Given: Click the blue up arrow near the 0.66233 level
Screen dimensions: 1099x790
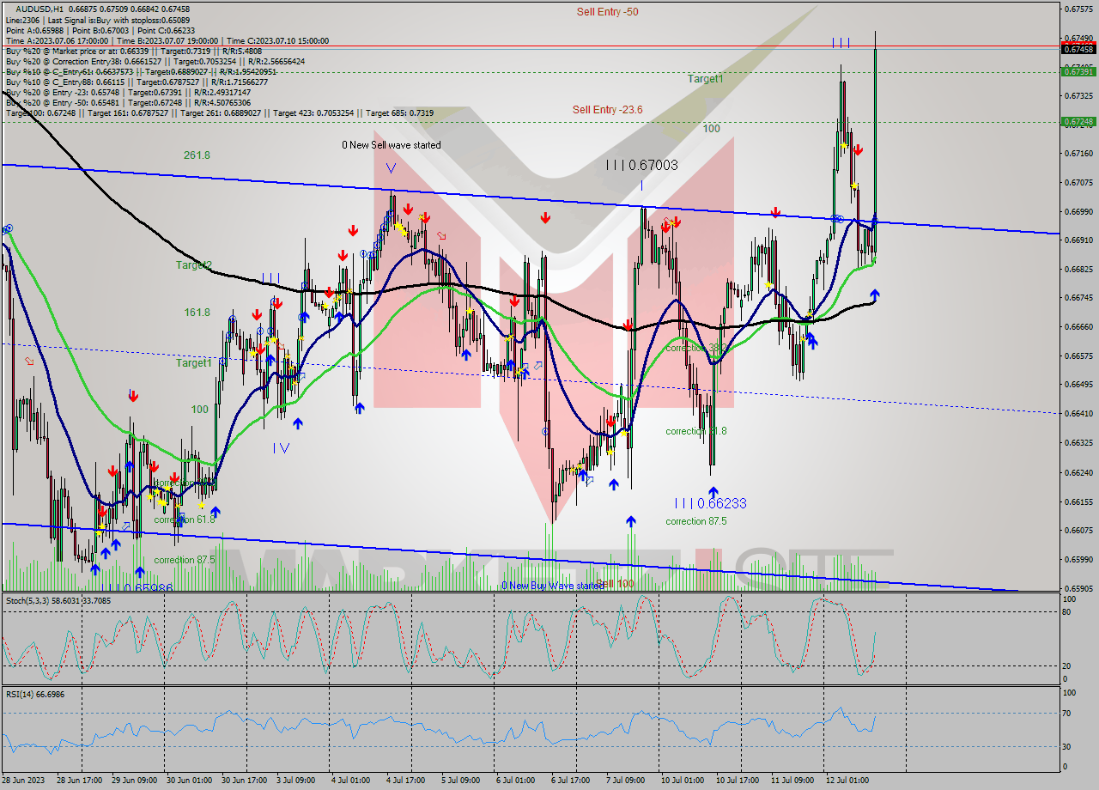Looking at the screenshot, I should [713, 492].
